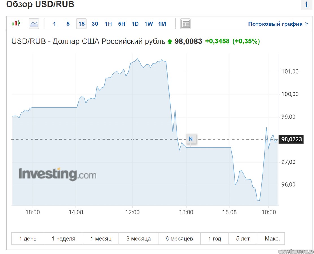Switch to the 1H interval
314x254 pixels.
pyautogui.click(x=108, y=24)
